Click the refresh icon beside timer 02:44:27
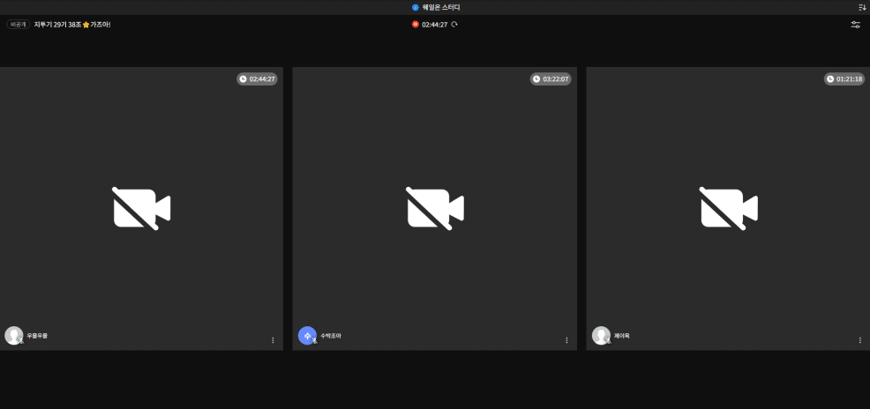The image size is (870, 409). click(454, 25)
